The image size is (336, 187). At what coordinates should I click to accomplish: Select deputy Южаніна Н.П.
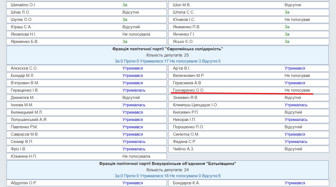click(x=24, y=156)
